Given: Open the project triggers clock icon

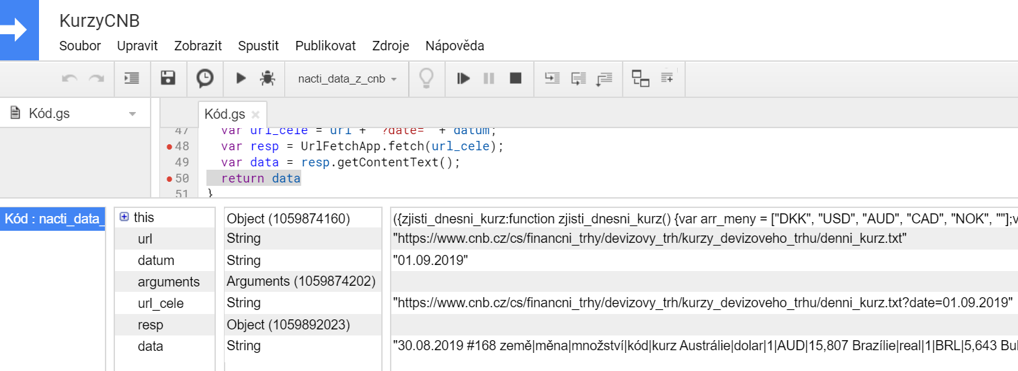Looking at the screenshot, I should [x=205, y=78].
